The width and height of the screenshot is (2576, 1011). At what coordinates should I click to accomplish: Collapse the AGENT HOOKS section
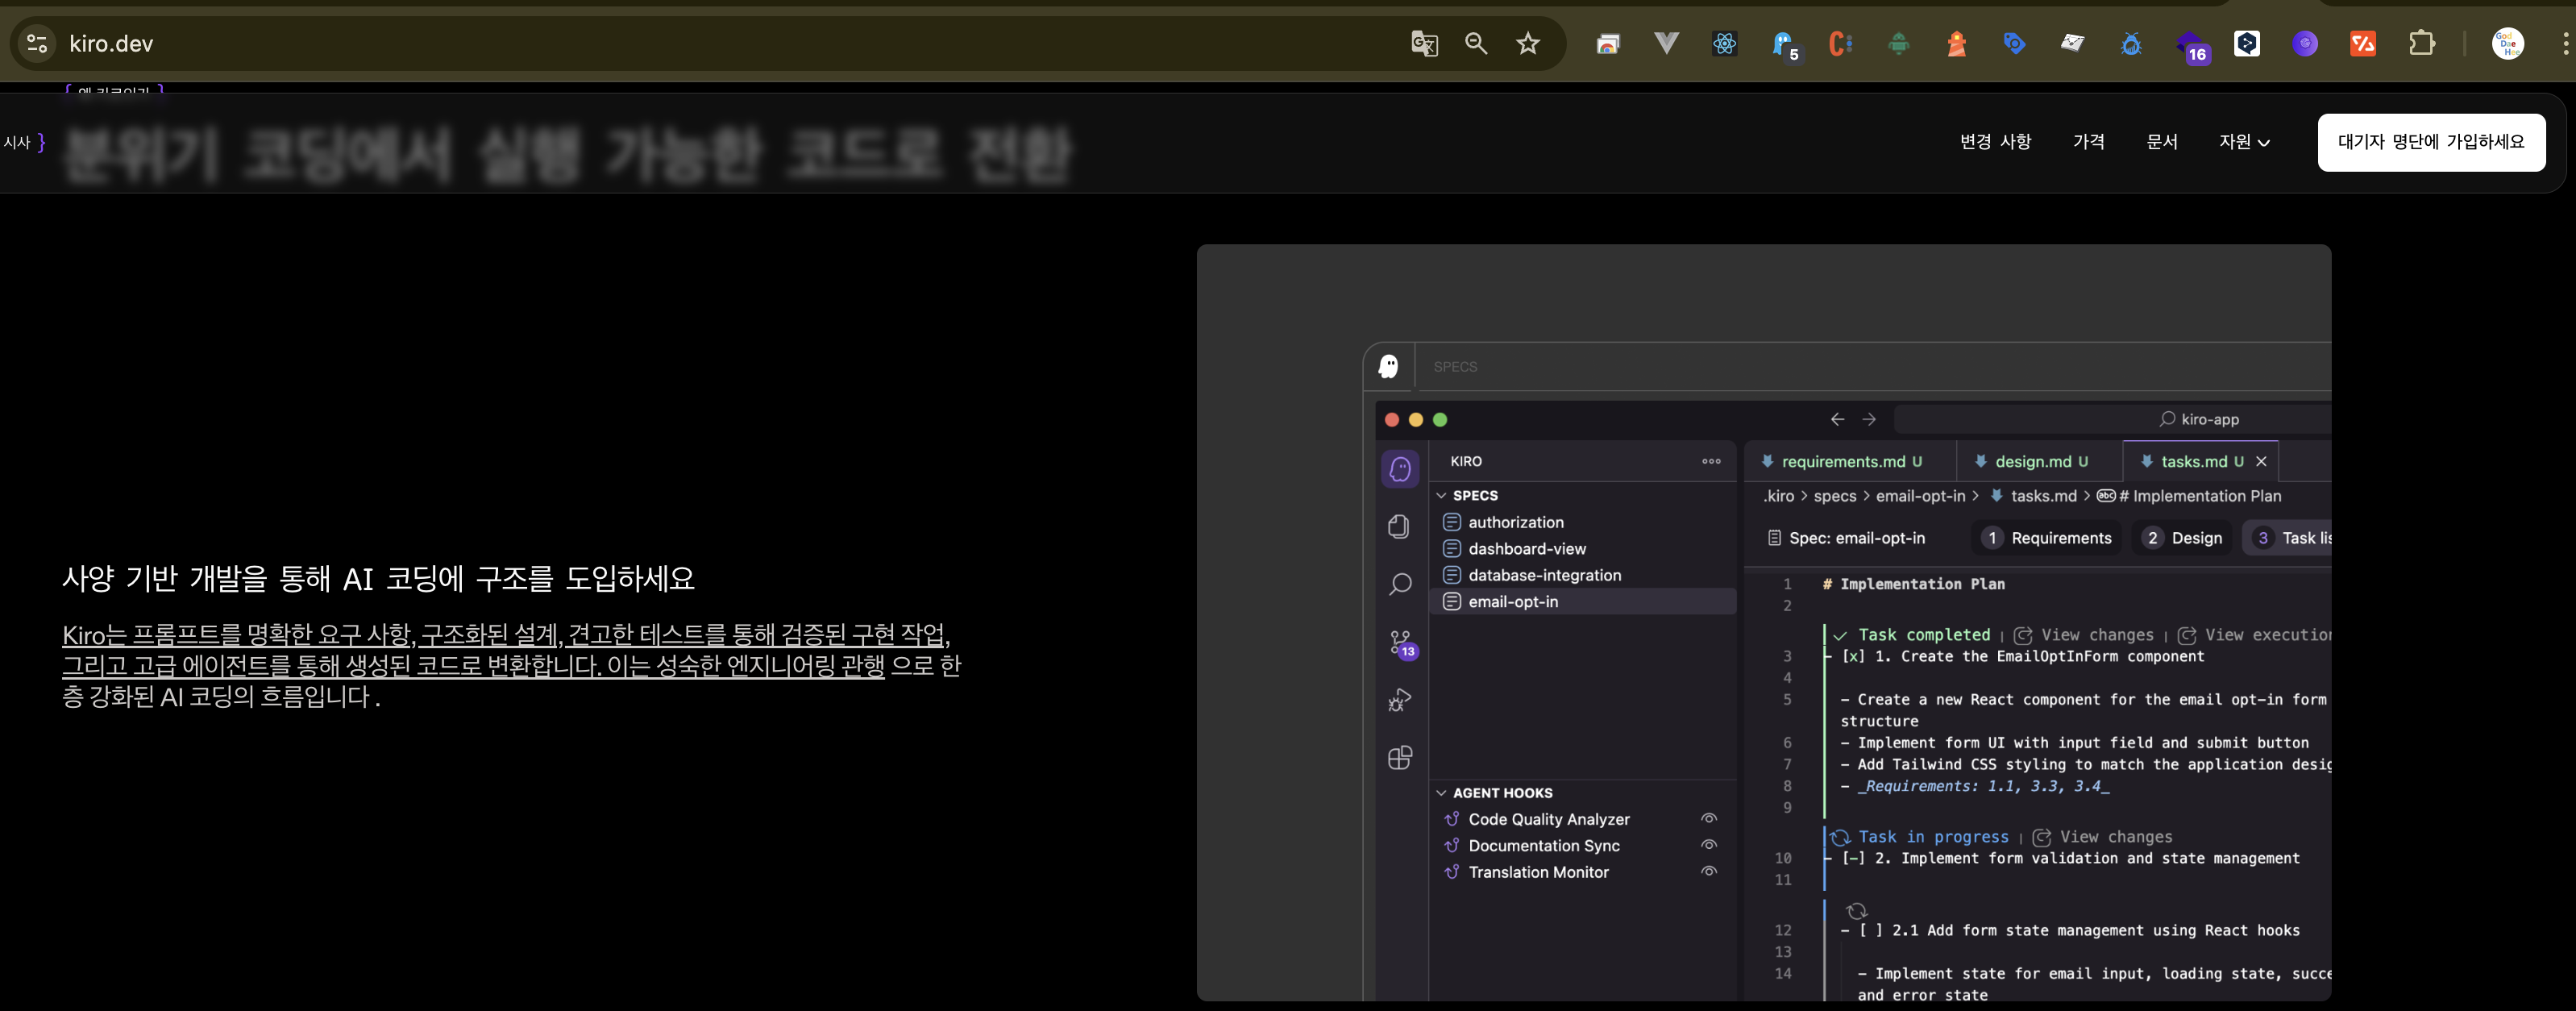point(1442,793)
